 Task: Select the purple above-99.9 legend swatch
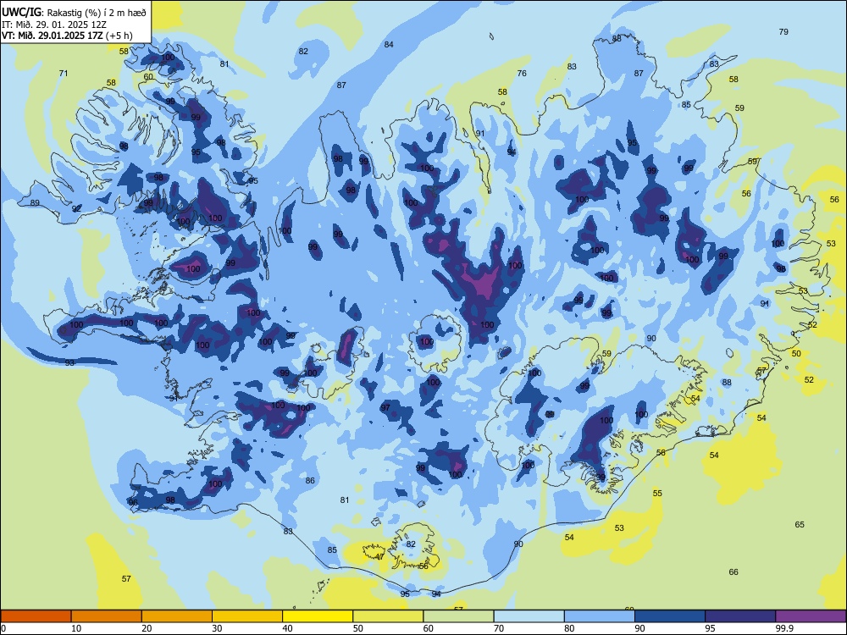[x=811, y=616]
